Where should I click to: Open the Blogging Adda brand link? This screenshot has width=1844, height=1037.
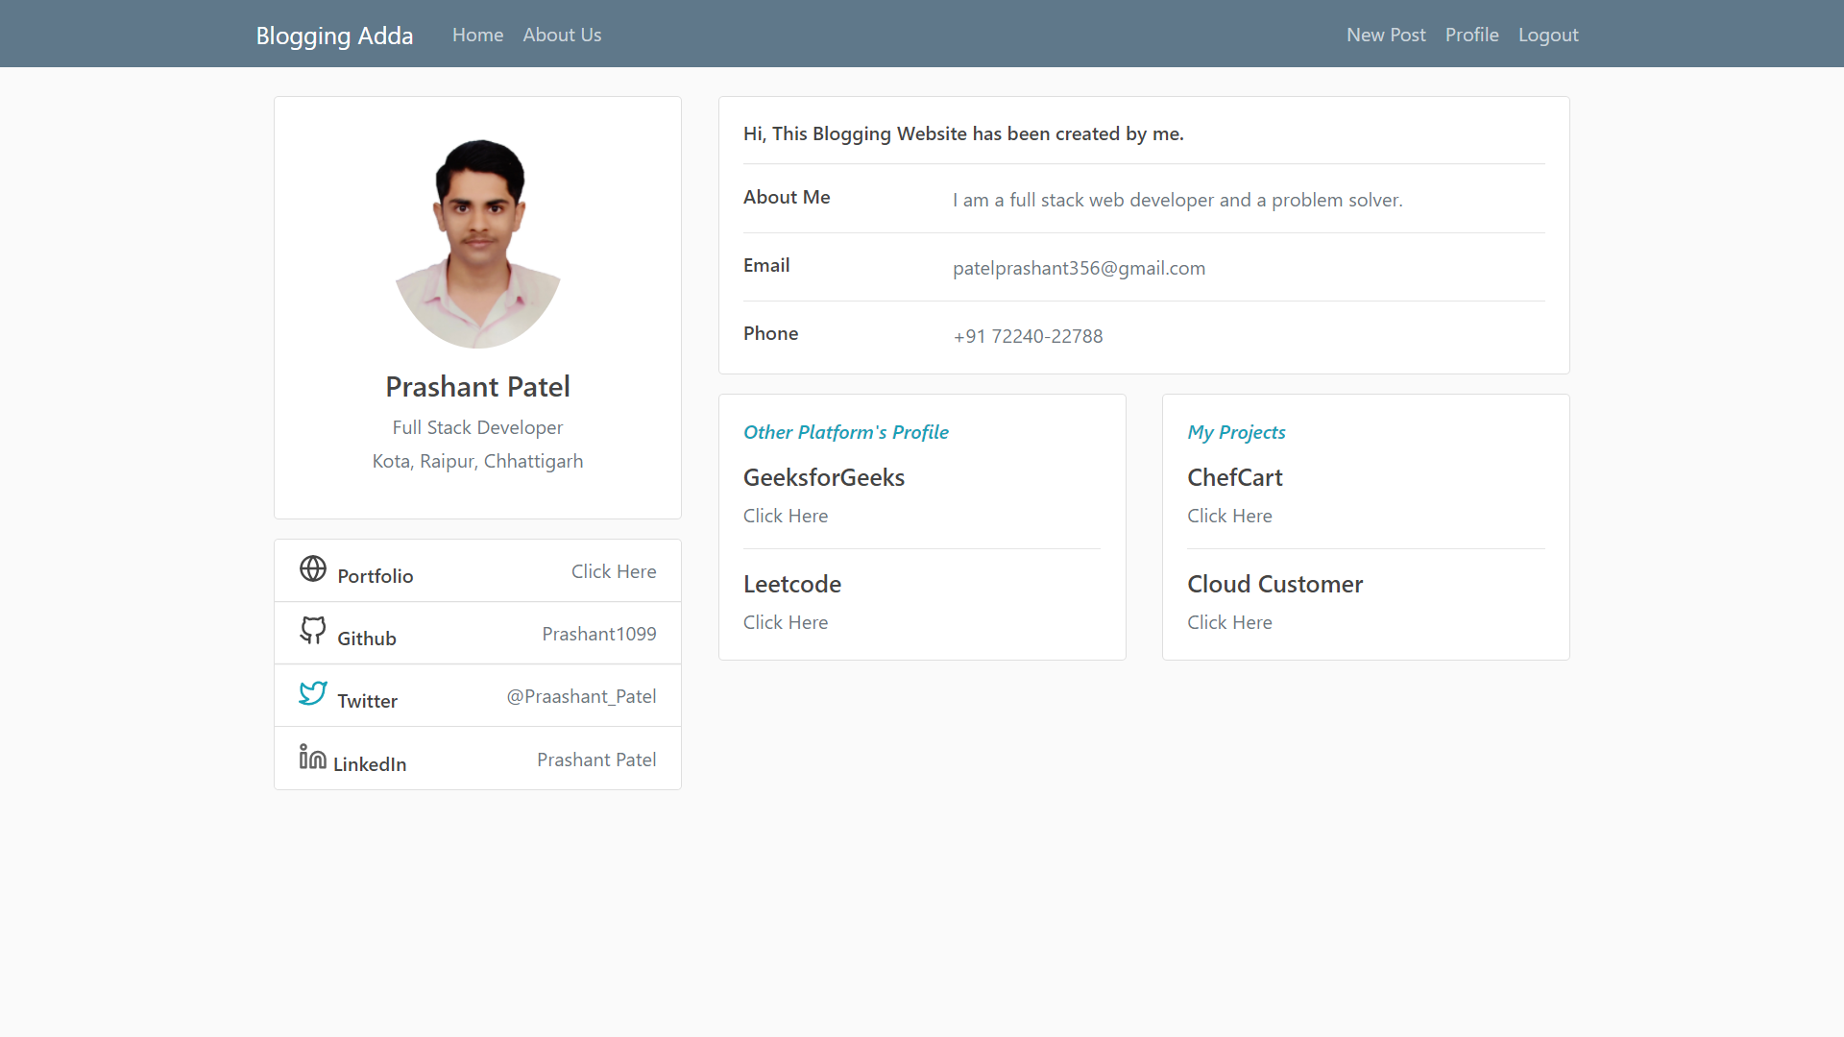pyautogui.click(x=334, y=36)
